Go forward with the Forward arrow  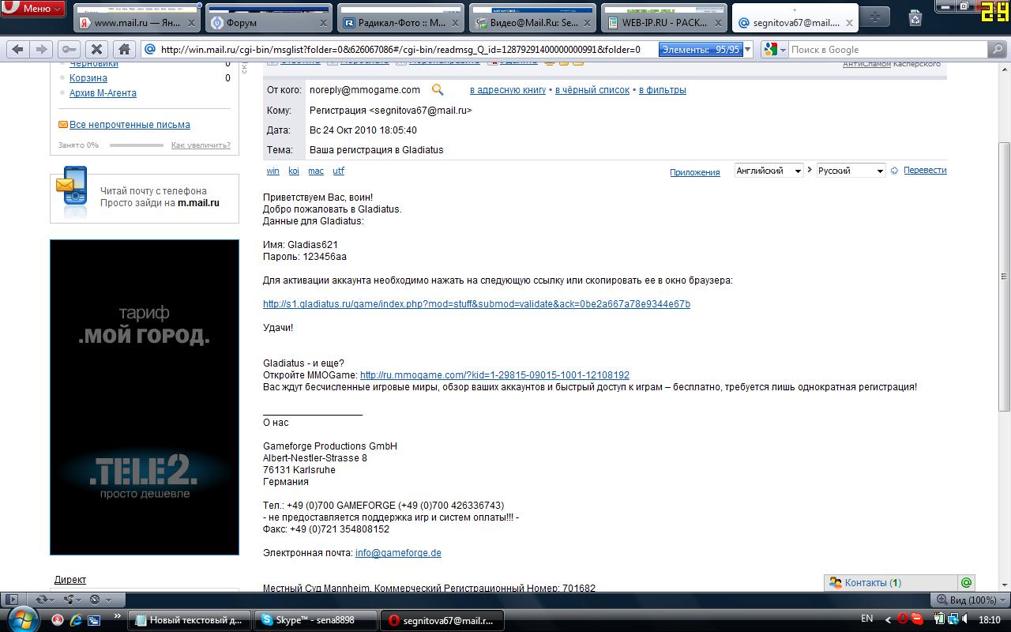tap(41, 49)
